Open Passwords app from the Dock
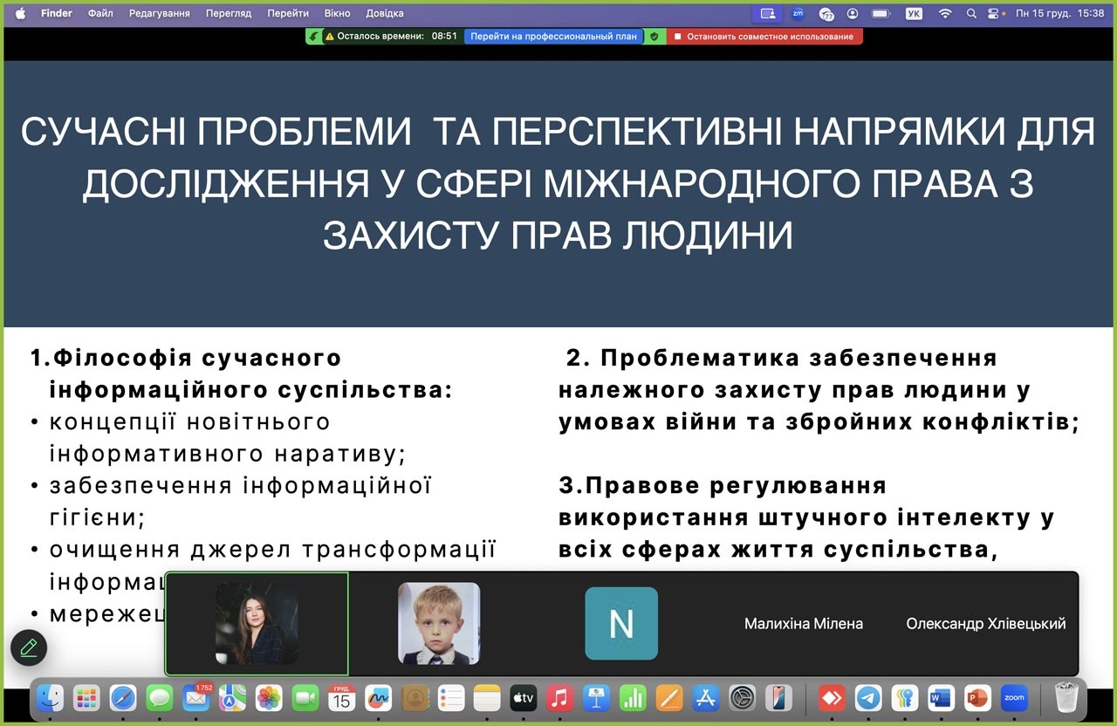This screenshot has width=1117, height=726. [x=905, y=698]
